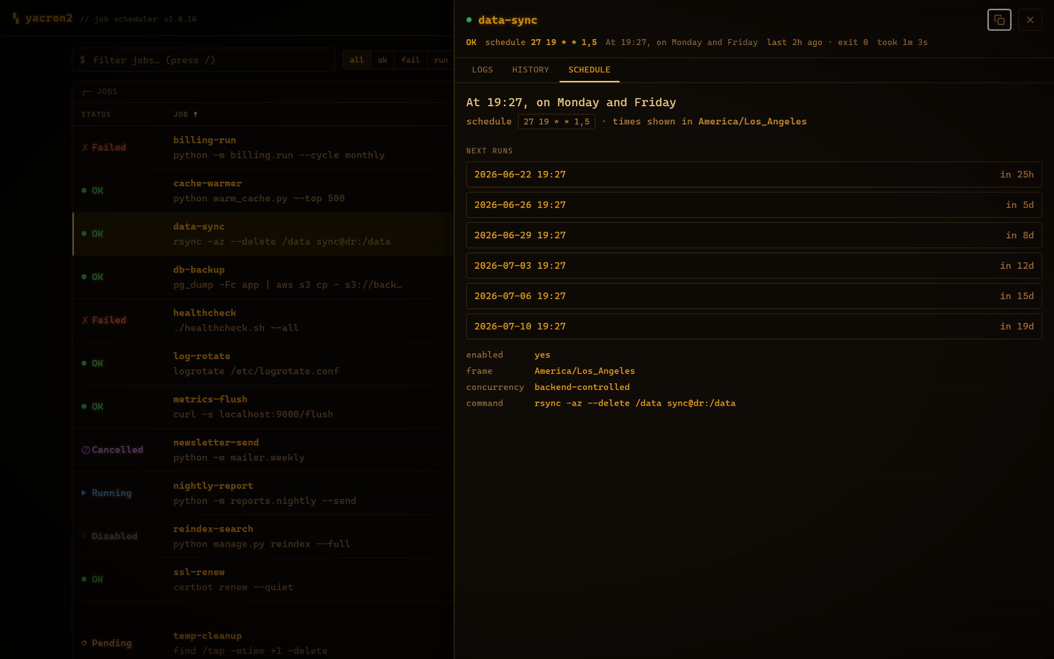Click Pending clock icon for temp-cleanup
This screenshot has height=659, width=1054.
tap(84, 643)
